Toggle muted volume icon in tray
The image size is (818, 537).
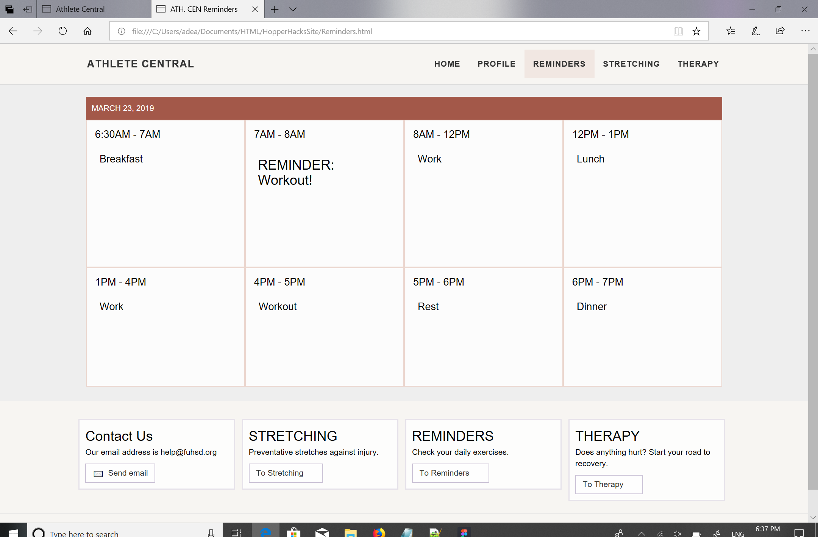click(x=678, y=533)
